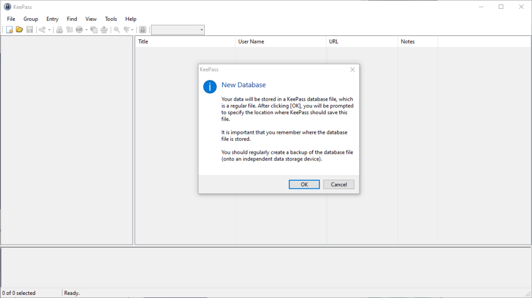This screenshot has width=532, height=298.
Task: Open the Entry menu
Action: pos(52,19)
